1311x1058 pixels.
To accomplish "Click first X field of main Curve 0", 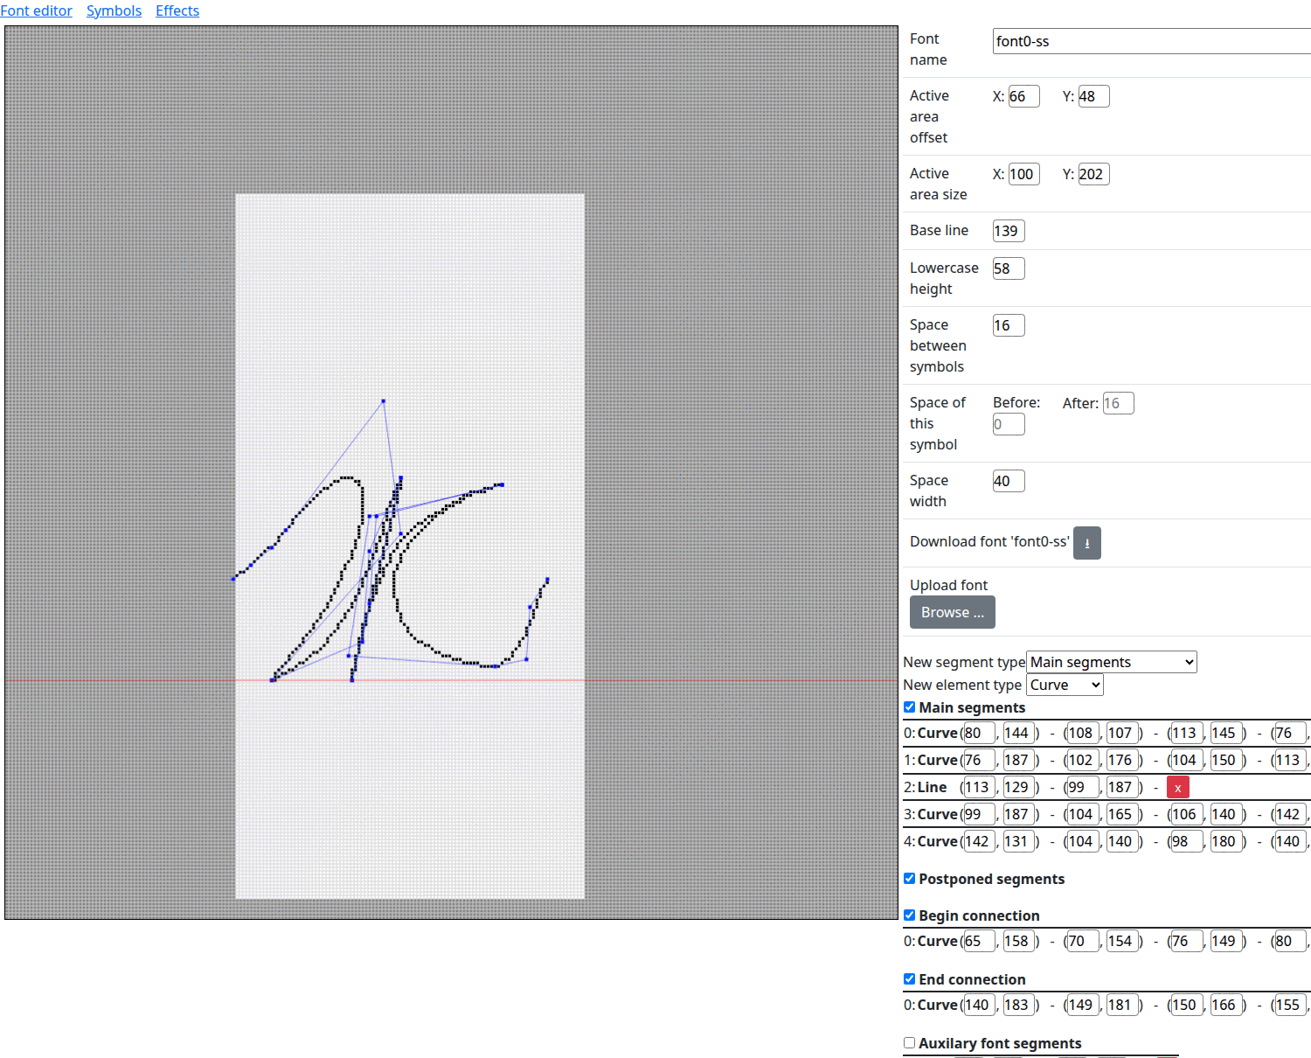I will 979,733.
